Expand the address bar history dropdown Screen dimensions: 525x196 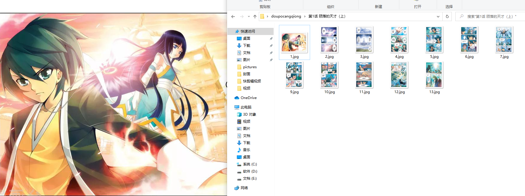[438, 17]
